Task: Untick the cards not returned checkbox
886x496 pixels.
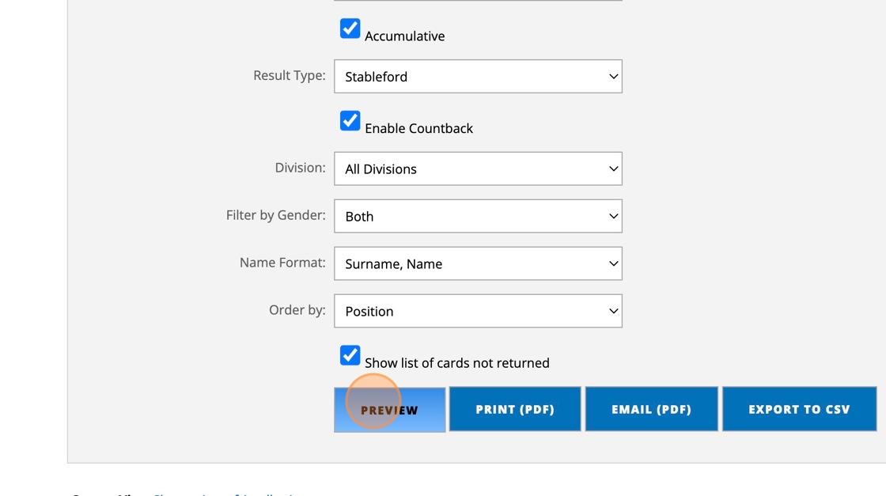Action: (350, 355)
